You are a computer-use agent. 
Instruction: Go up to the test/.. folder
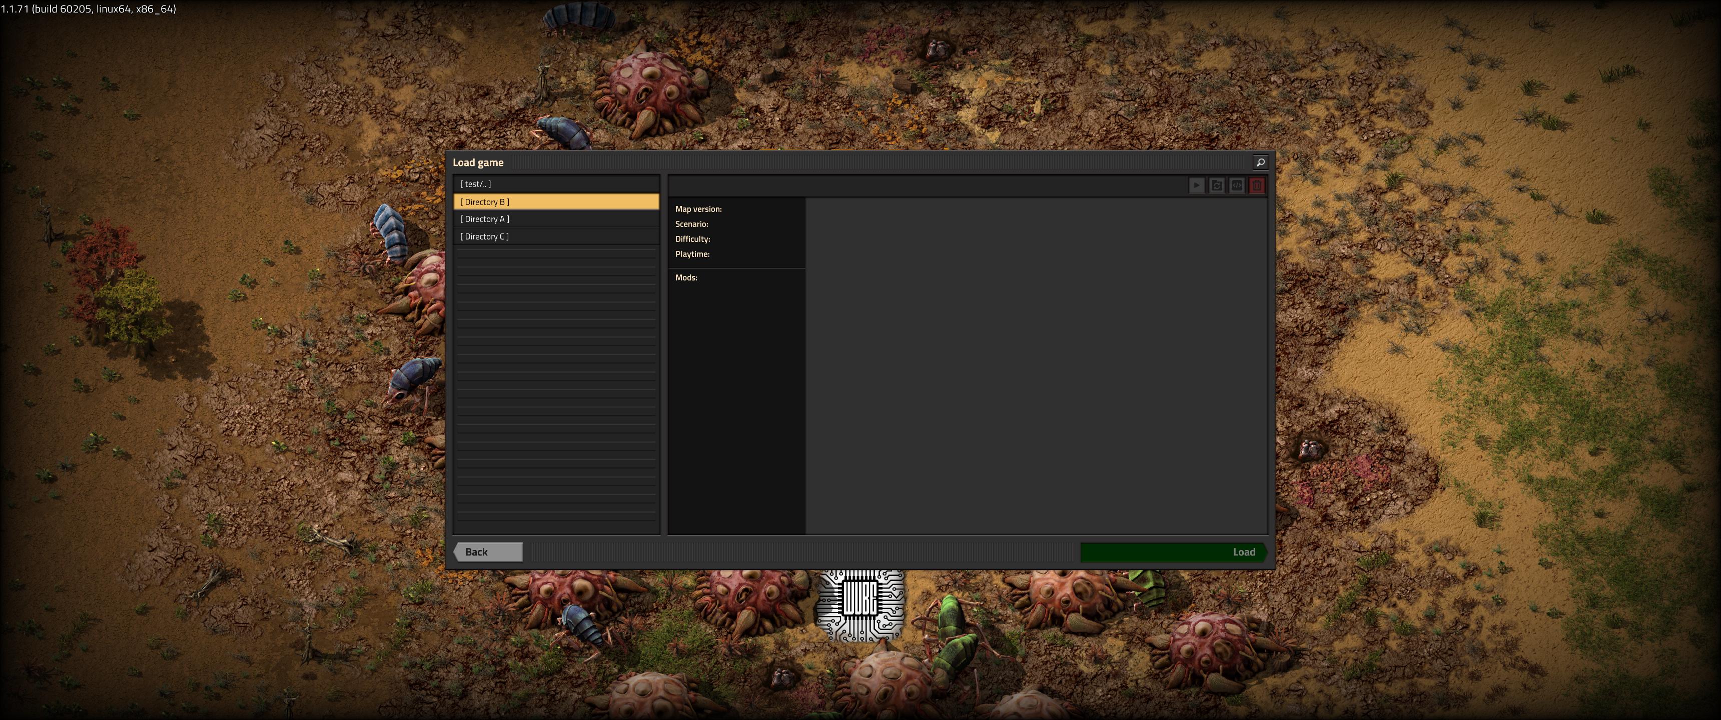point(556,184)
